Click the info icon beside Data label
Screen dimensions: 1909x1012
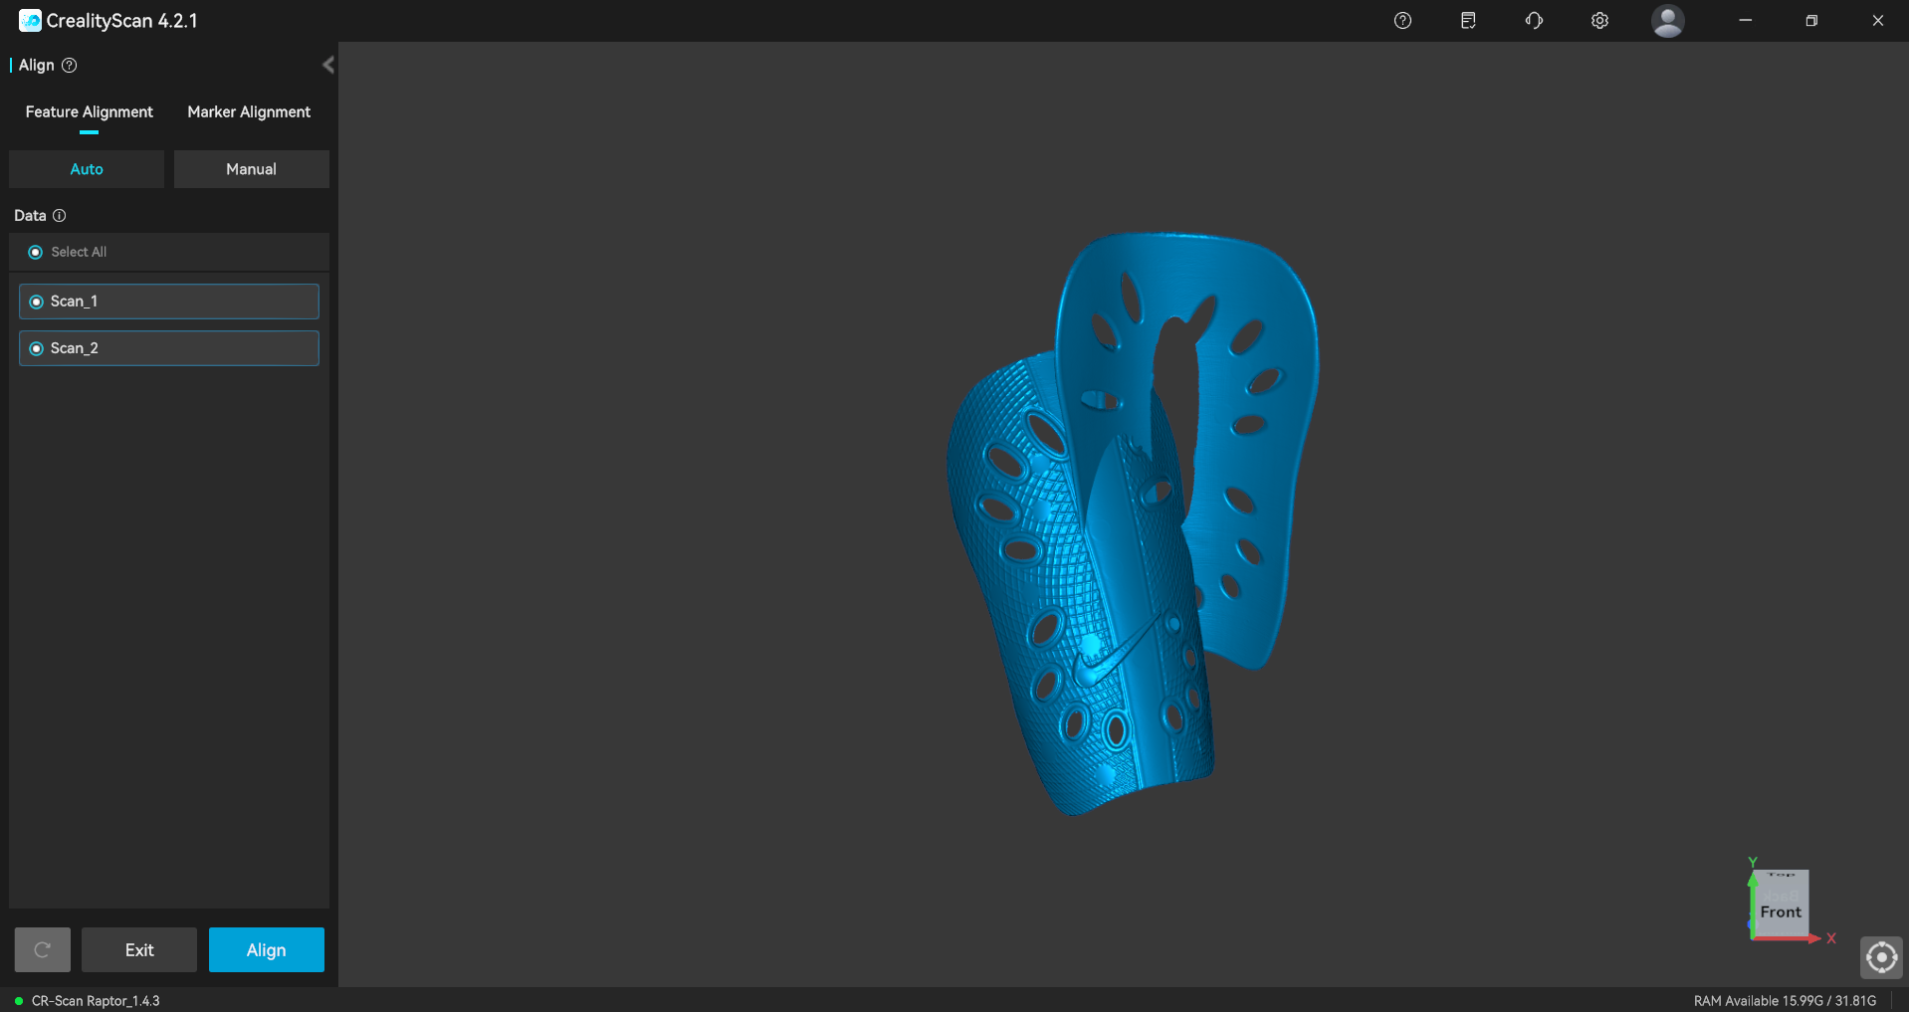click(x=59, y=216)
